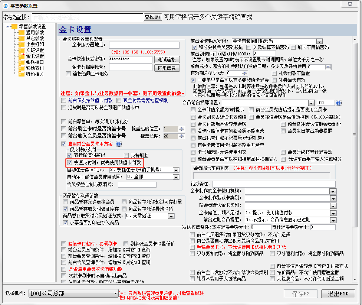The width and height of the screenshot is (362, 305).
Task: Focus the 金卡服务器地址 input field
Action: pyautogui.click(x=144, y=45)
